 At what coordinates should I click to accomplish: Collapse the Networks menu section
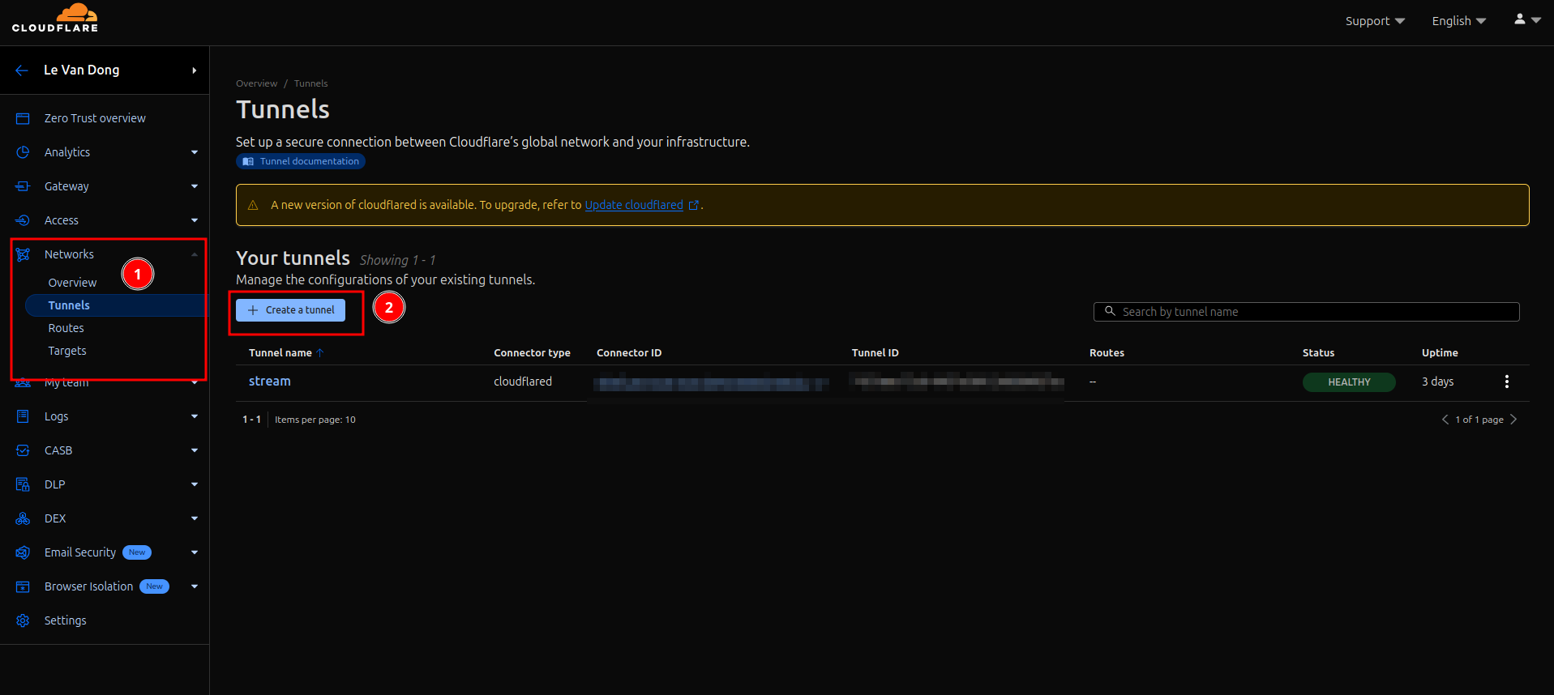(x=194, y=254)
